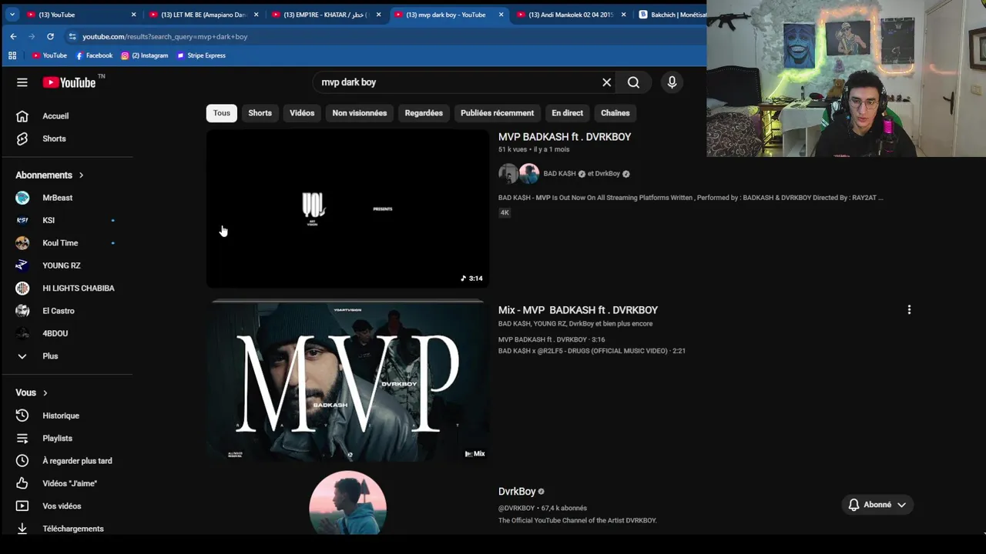This screenshot has width=986, height=554.
Task: Open the browser apps grid icon
Action: 12,55
